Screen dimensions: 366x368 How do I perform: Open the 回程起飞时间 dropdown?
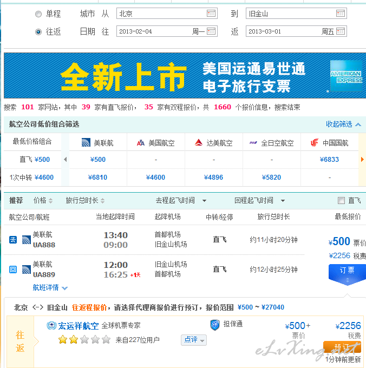(x=260, y=200)
